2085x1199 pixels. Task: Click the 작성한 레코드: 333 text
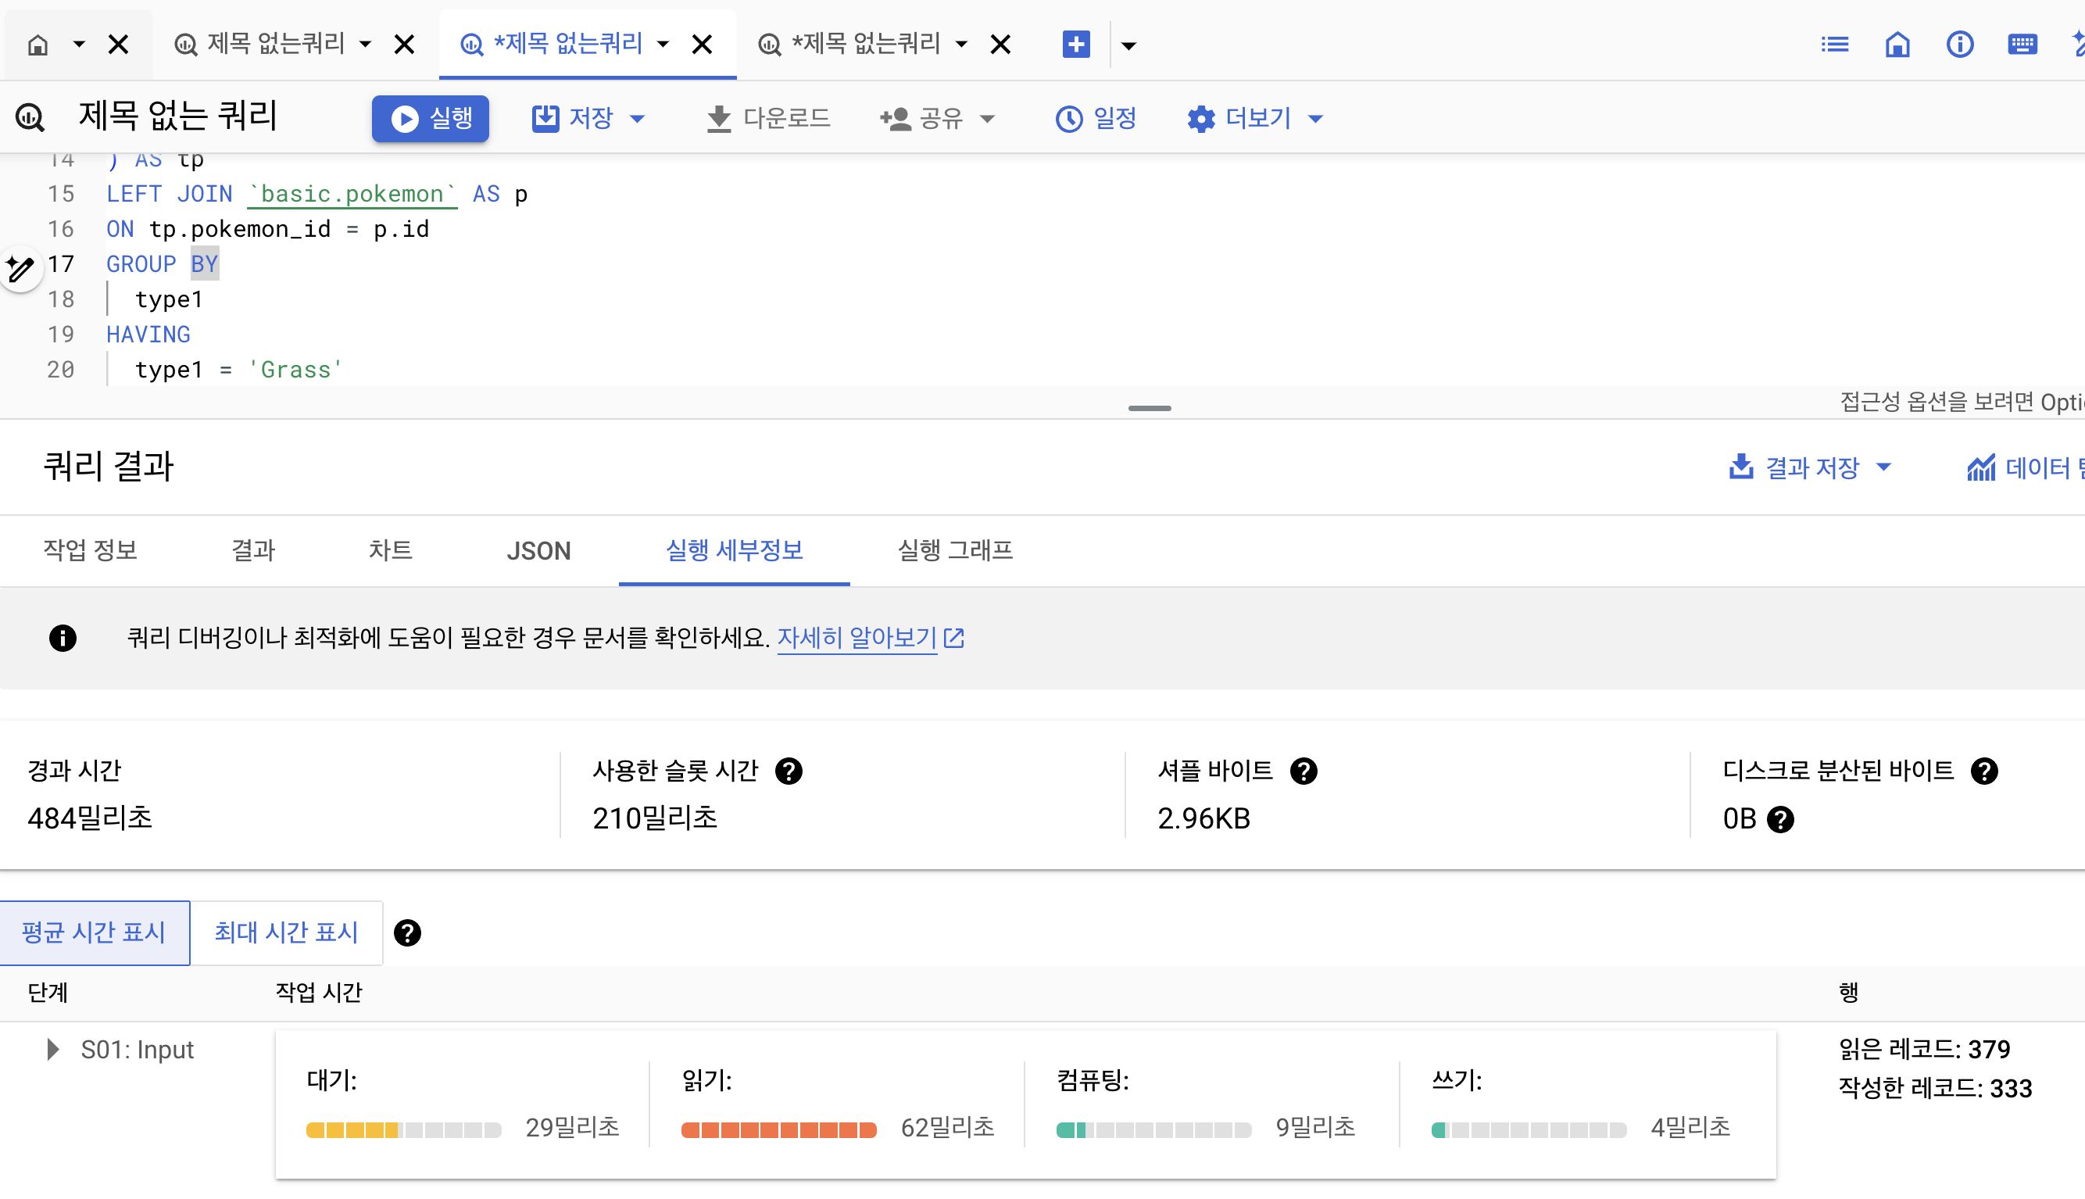tap(1935, 1089)
